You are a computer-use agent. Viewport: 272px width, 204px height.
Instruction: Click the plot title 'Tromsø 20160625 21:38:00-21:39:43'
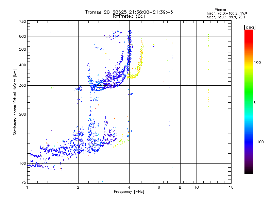129,12
